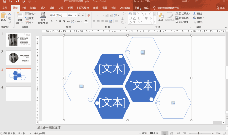Click the Cut scissors icon

10,14
